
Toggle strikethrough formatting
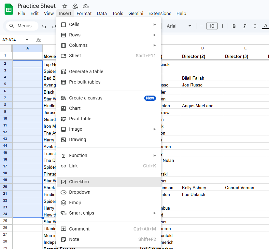click(x=255, y=26)
